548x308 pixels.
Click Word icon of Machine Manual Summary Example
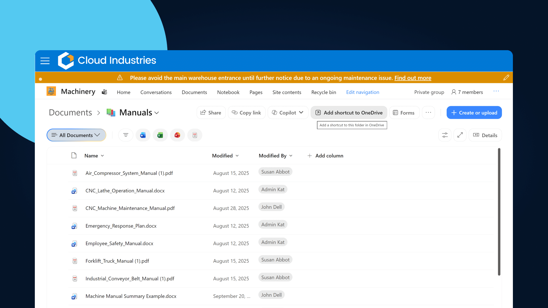74,296
